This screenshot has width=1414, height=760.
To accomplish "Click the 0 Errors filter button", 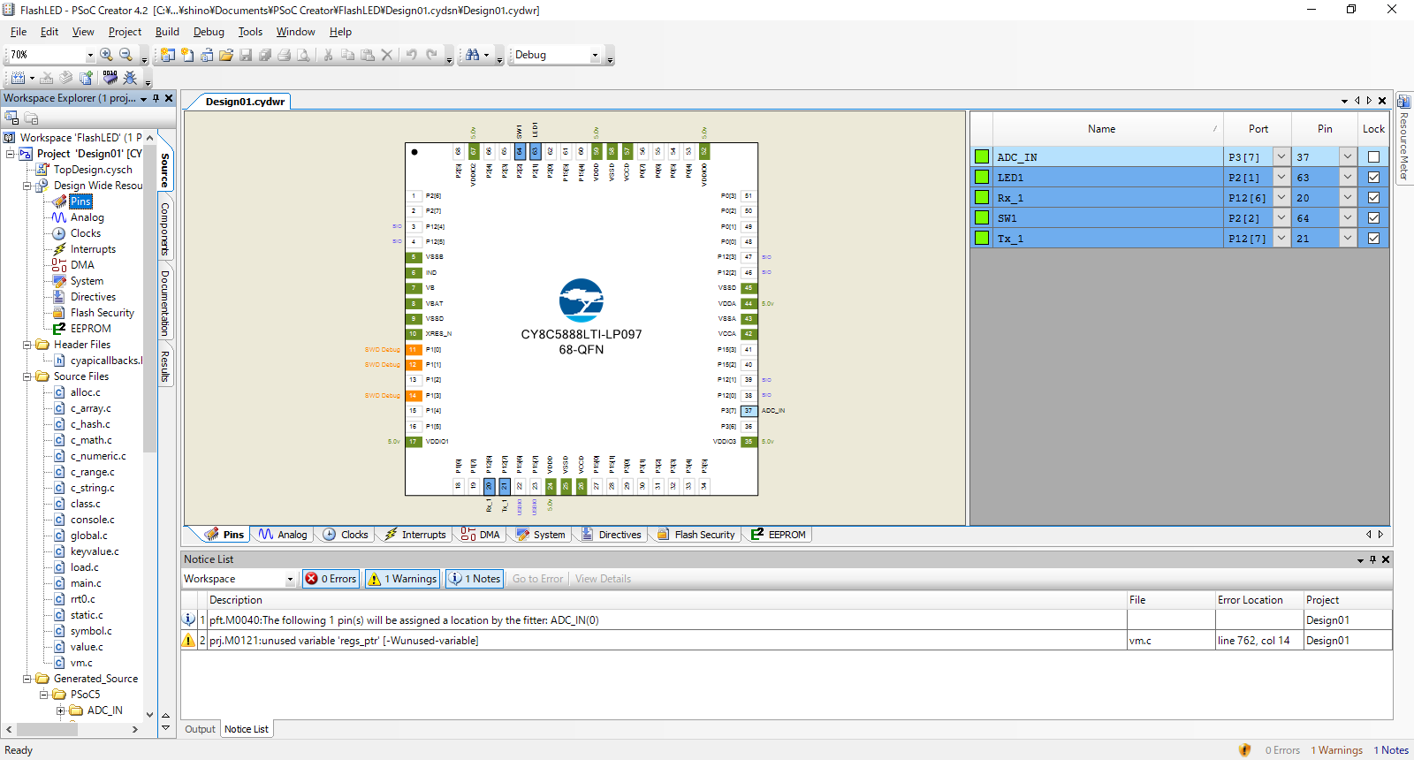I will pos(331,579).
